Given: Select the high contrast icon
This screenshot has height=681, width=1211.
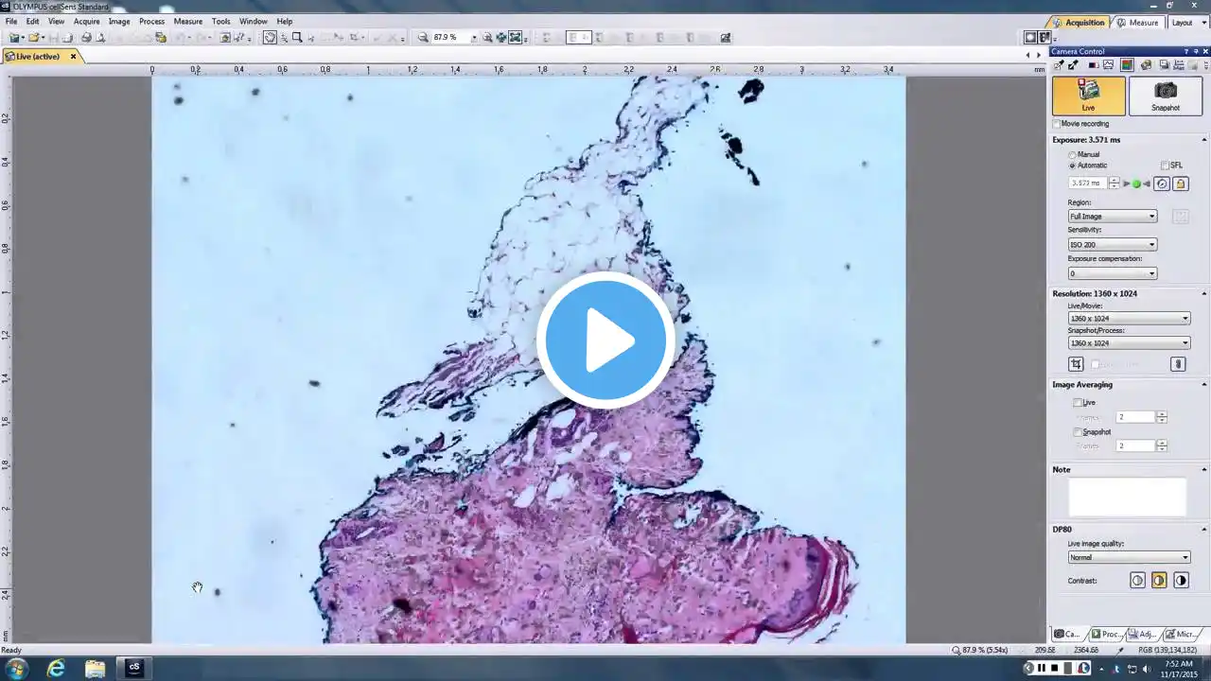Looking at the screenshot, I should [x=1181, y=581].
